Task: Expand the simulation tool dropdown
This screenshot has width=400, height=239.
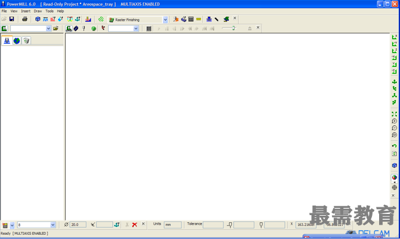Action: 136,29
